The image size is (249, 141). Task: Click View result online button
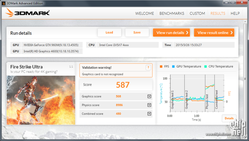(x=214, y=33)
